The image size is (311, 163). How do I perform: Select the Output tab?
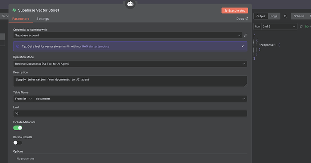tap(261, 16)
